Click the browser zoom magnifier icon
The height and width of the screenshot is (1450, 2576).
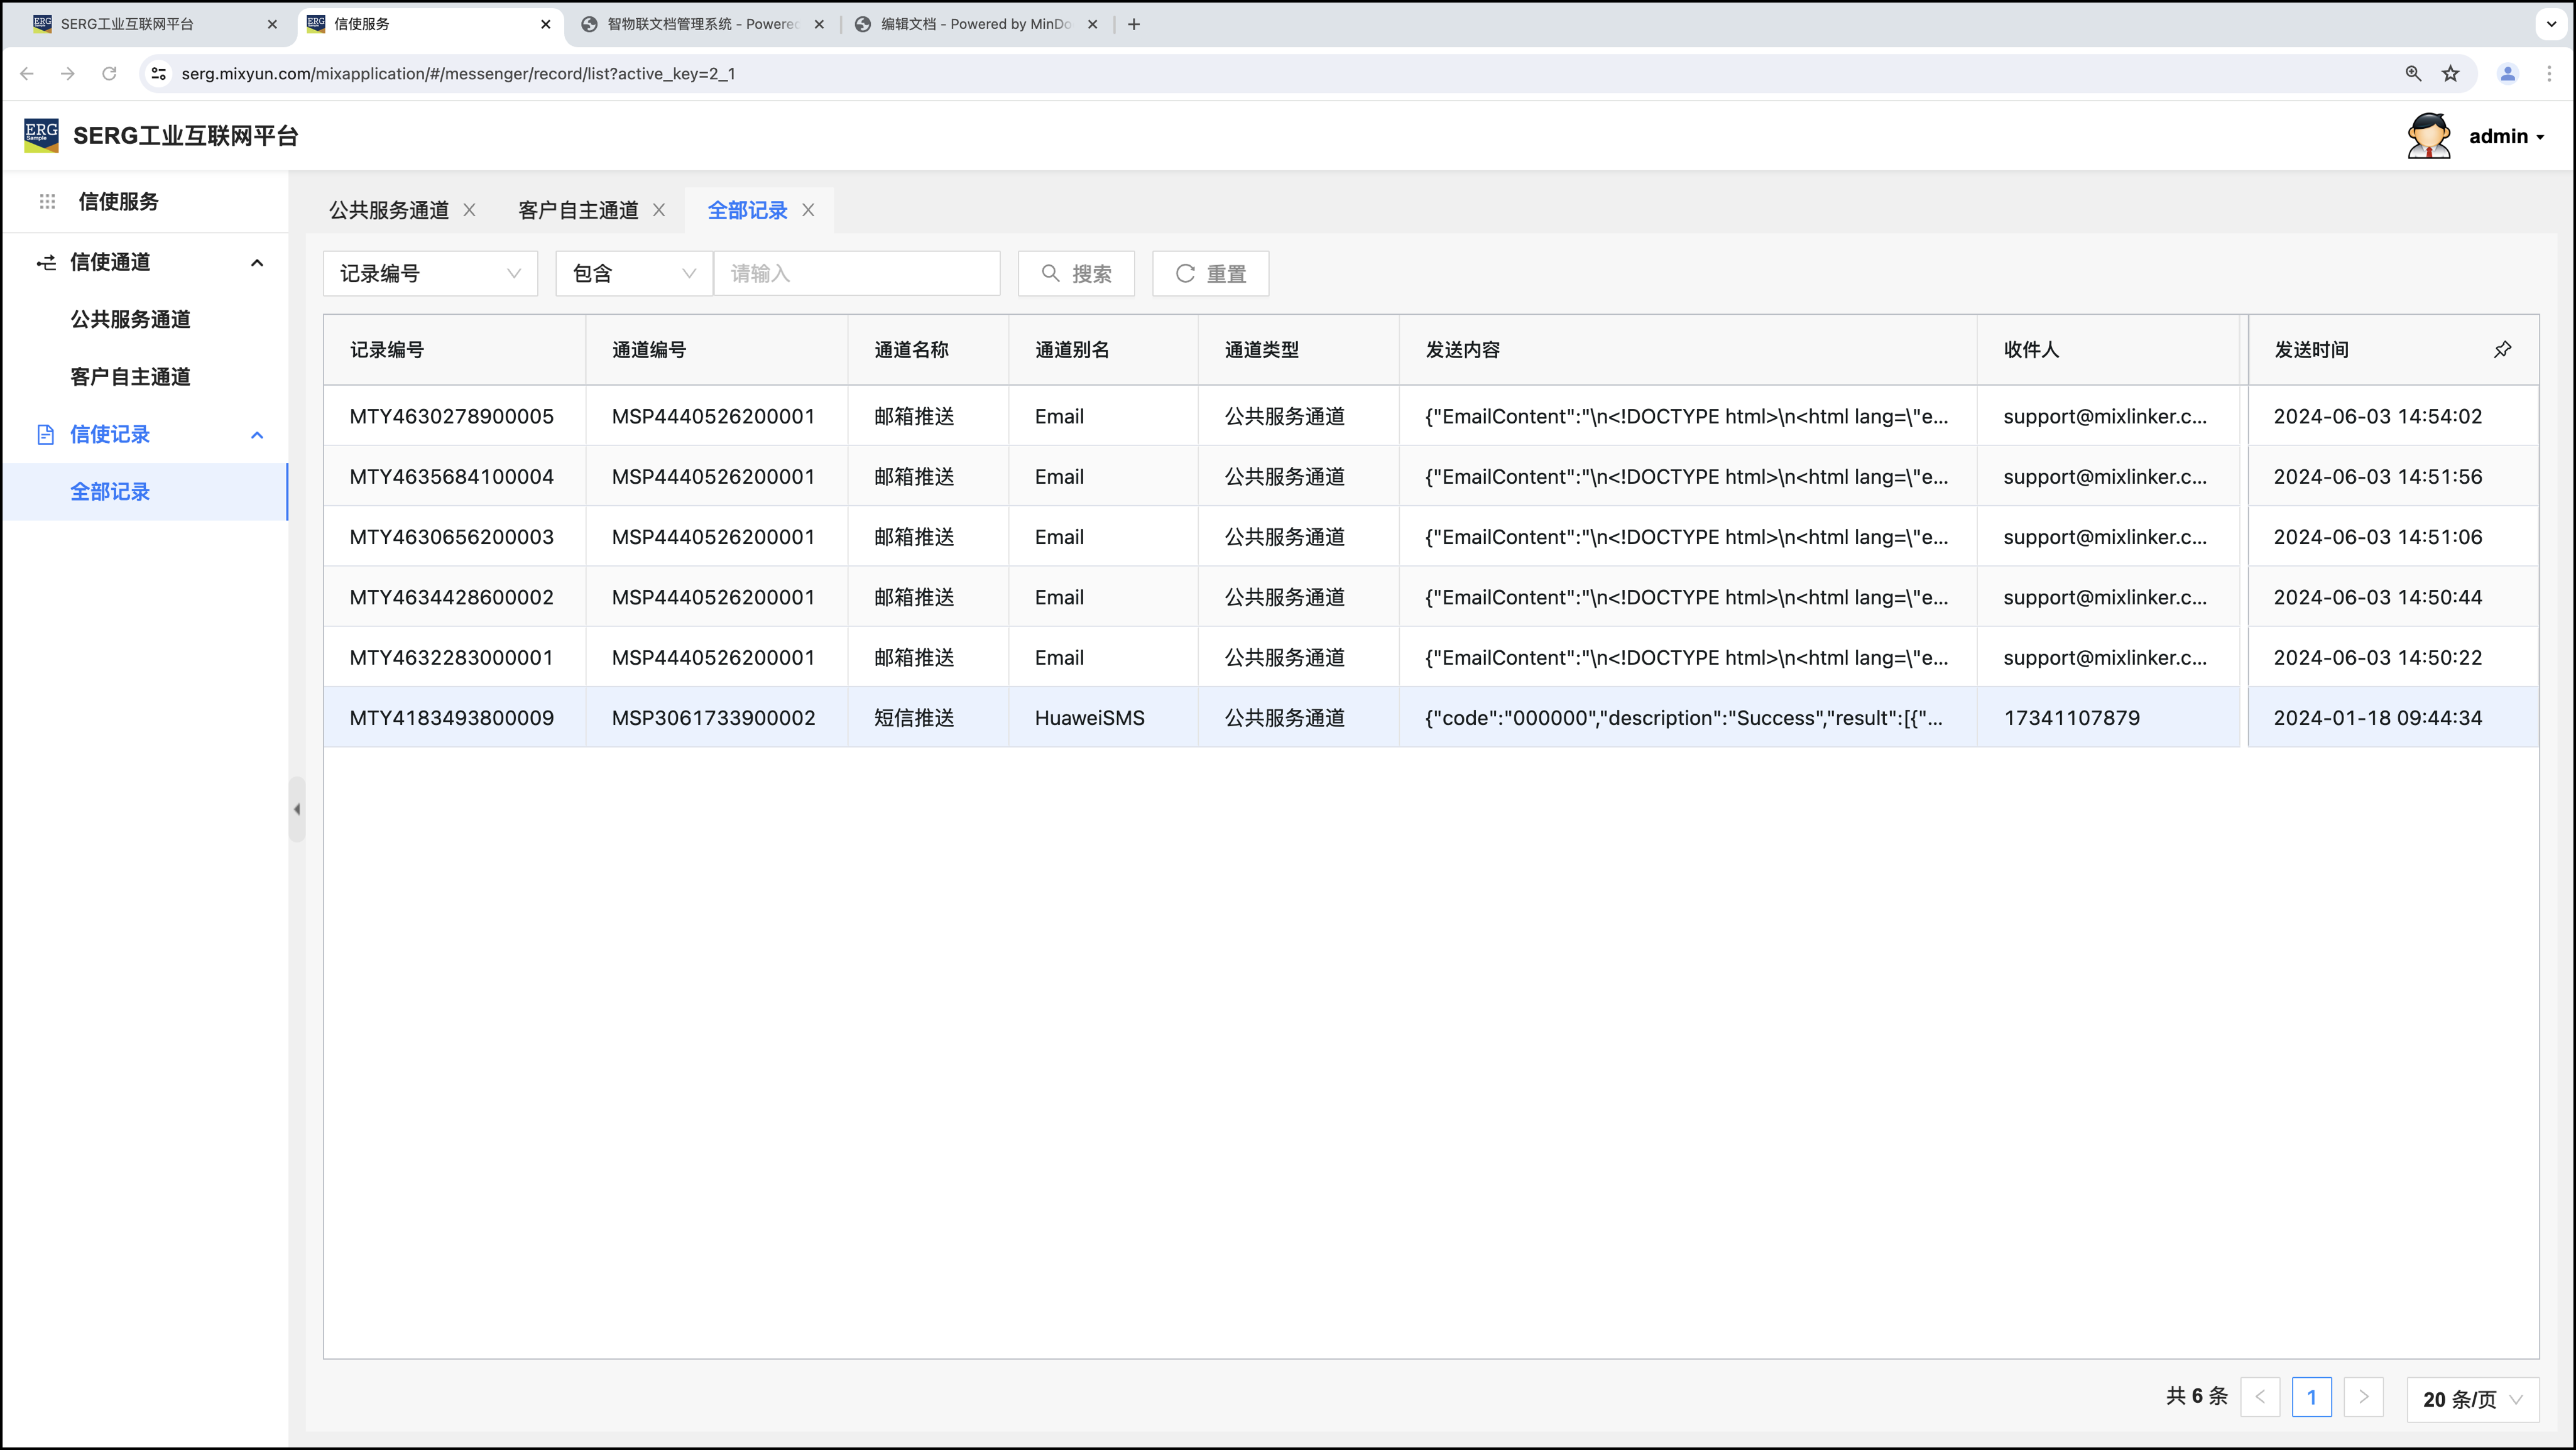(x=2413, y=73)
